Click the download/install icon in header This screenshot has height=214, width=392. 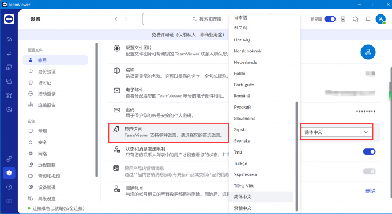(x=343, y=19)
